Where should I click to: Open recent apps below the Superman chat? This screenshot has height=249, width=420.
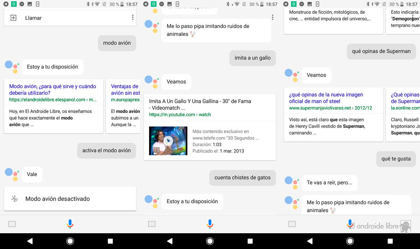(x=390, y=241)
